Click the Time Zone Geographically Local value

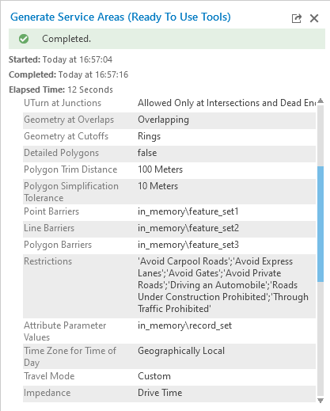coord(181,351)
